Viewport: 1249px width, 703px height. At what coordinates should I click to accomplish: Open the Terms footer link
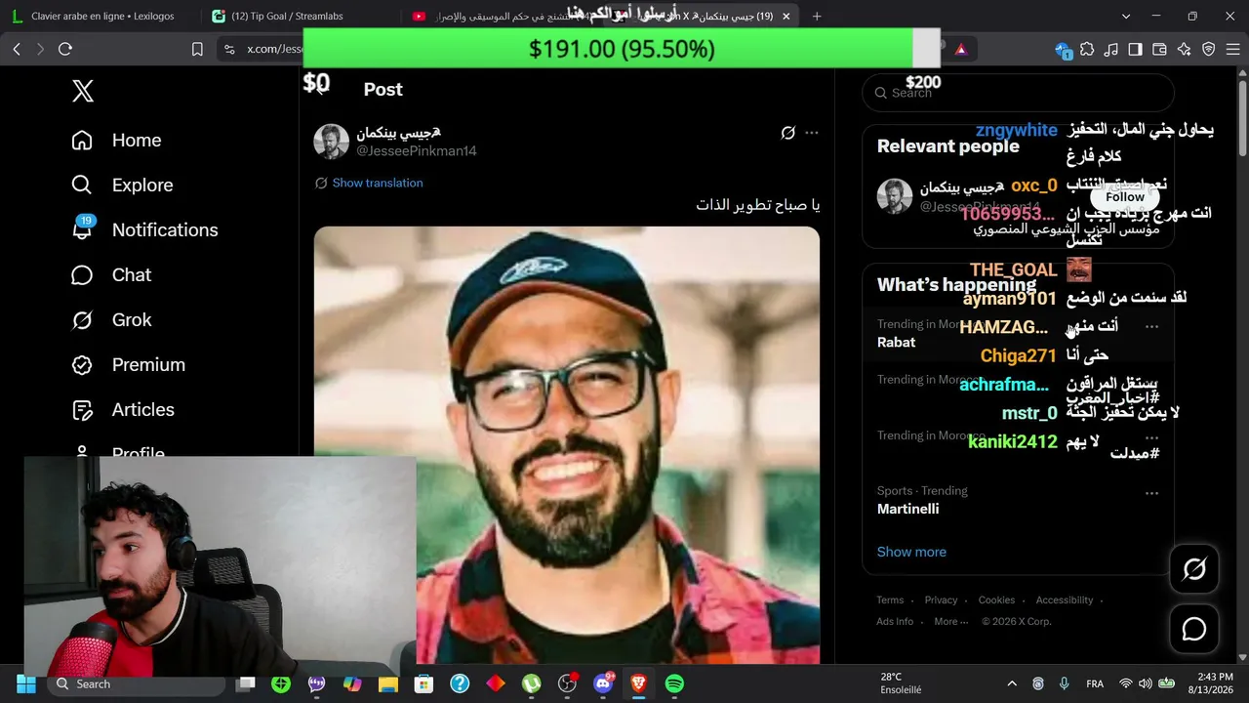890,600
